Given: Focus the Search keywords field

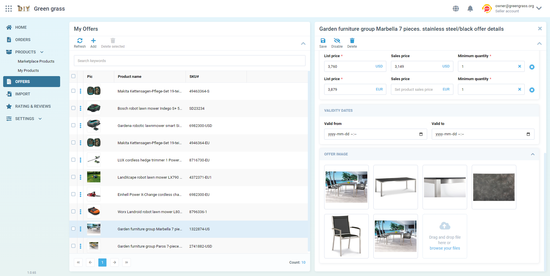Looking at the screenshot, I should tap(190, 61).
